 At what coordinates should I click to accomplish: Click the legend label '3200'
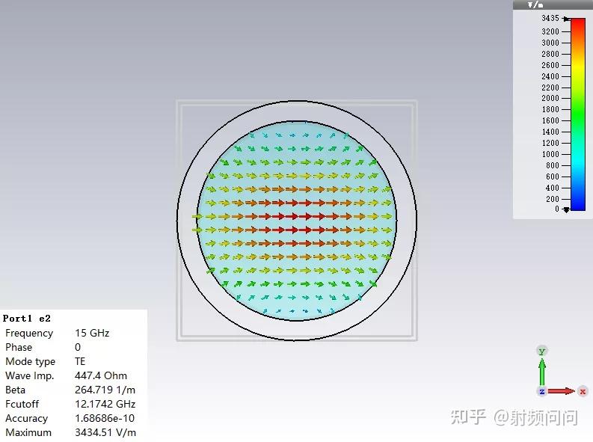[x=550, y=31]
